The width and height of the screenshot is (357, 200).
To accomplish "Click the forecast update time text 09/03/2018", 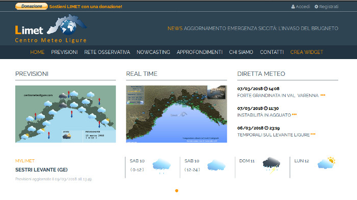I will coord(53,179).
